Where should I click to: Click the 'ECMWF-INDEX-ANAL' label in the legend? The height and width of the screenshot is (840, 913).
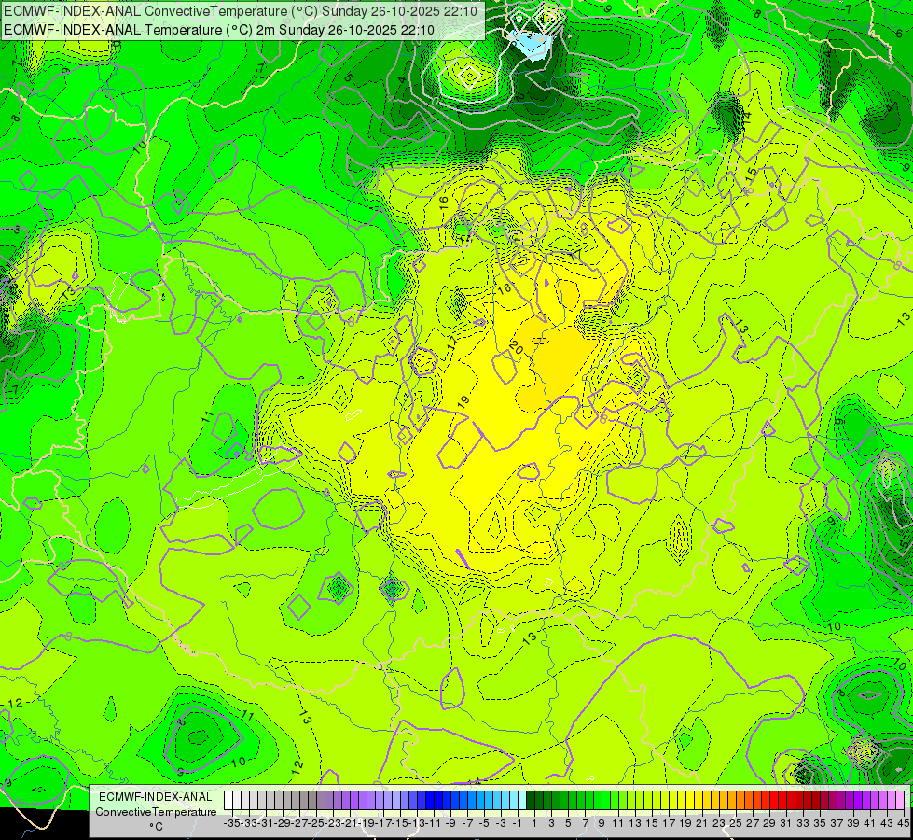[156, 796]
